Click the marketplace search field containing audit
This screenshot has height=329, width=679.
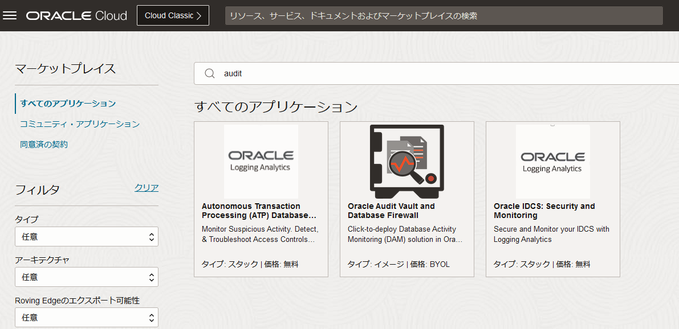pyautogui.click(x=437, y=73)
